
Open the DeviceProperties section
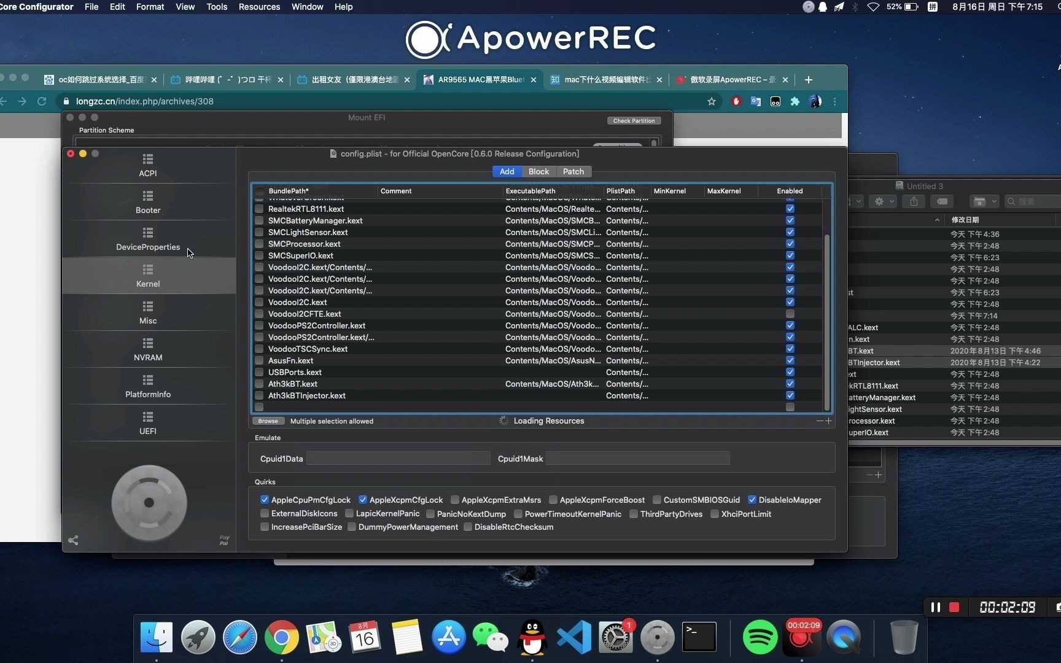click(x=147, y=238)
